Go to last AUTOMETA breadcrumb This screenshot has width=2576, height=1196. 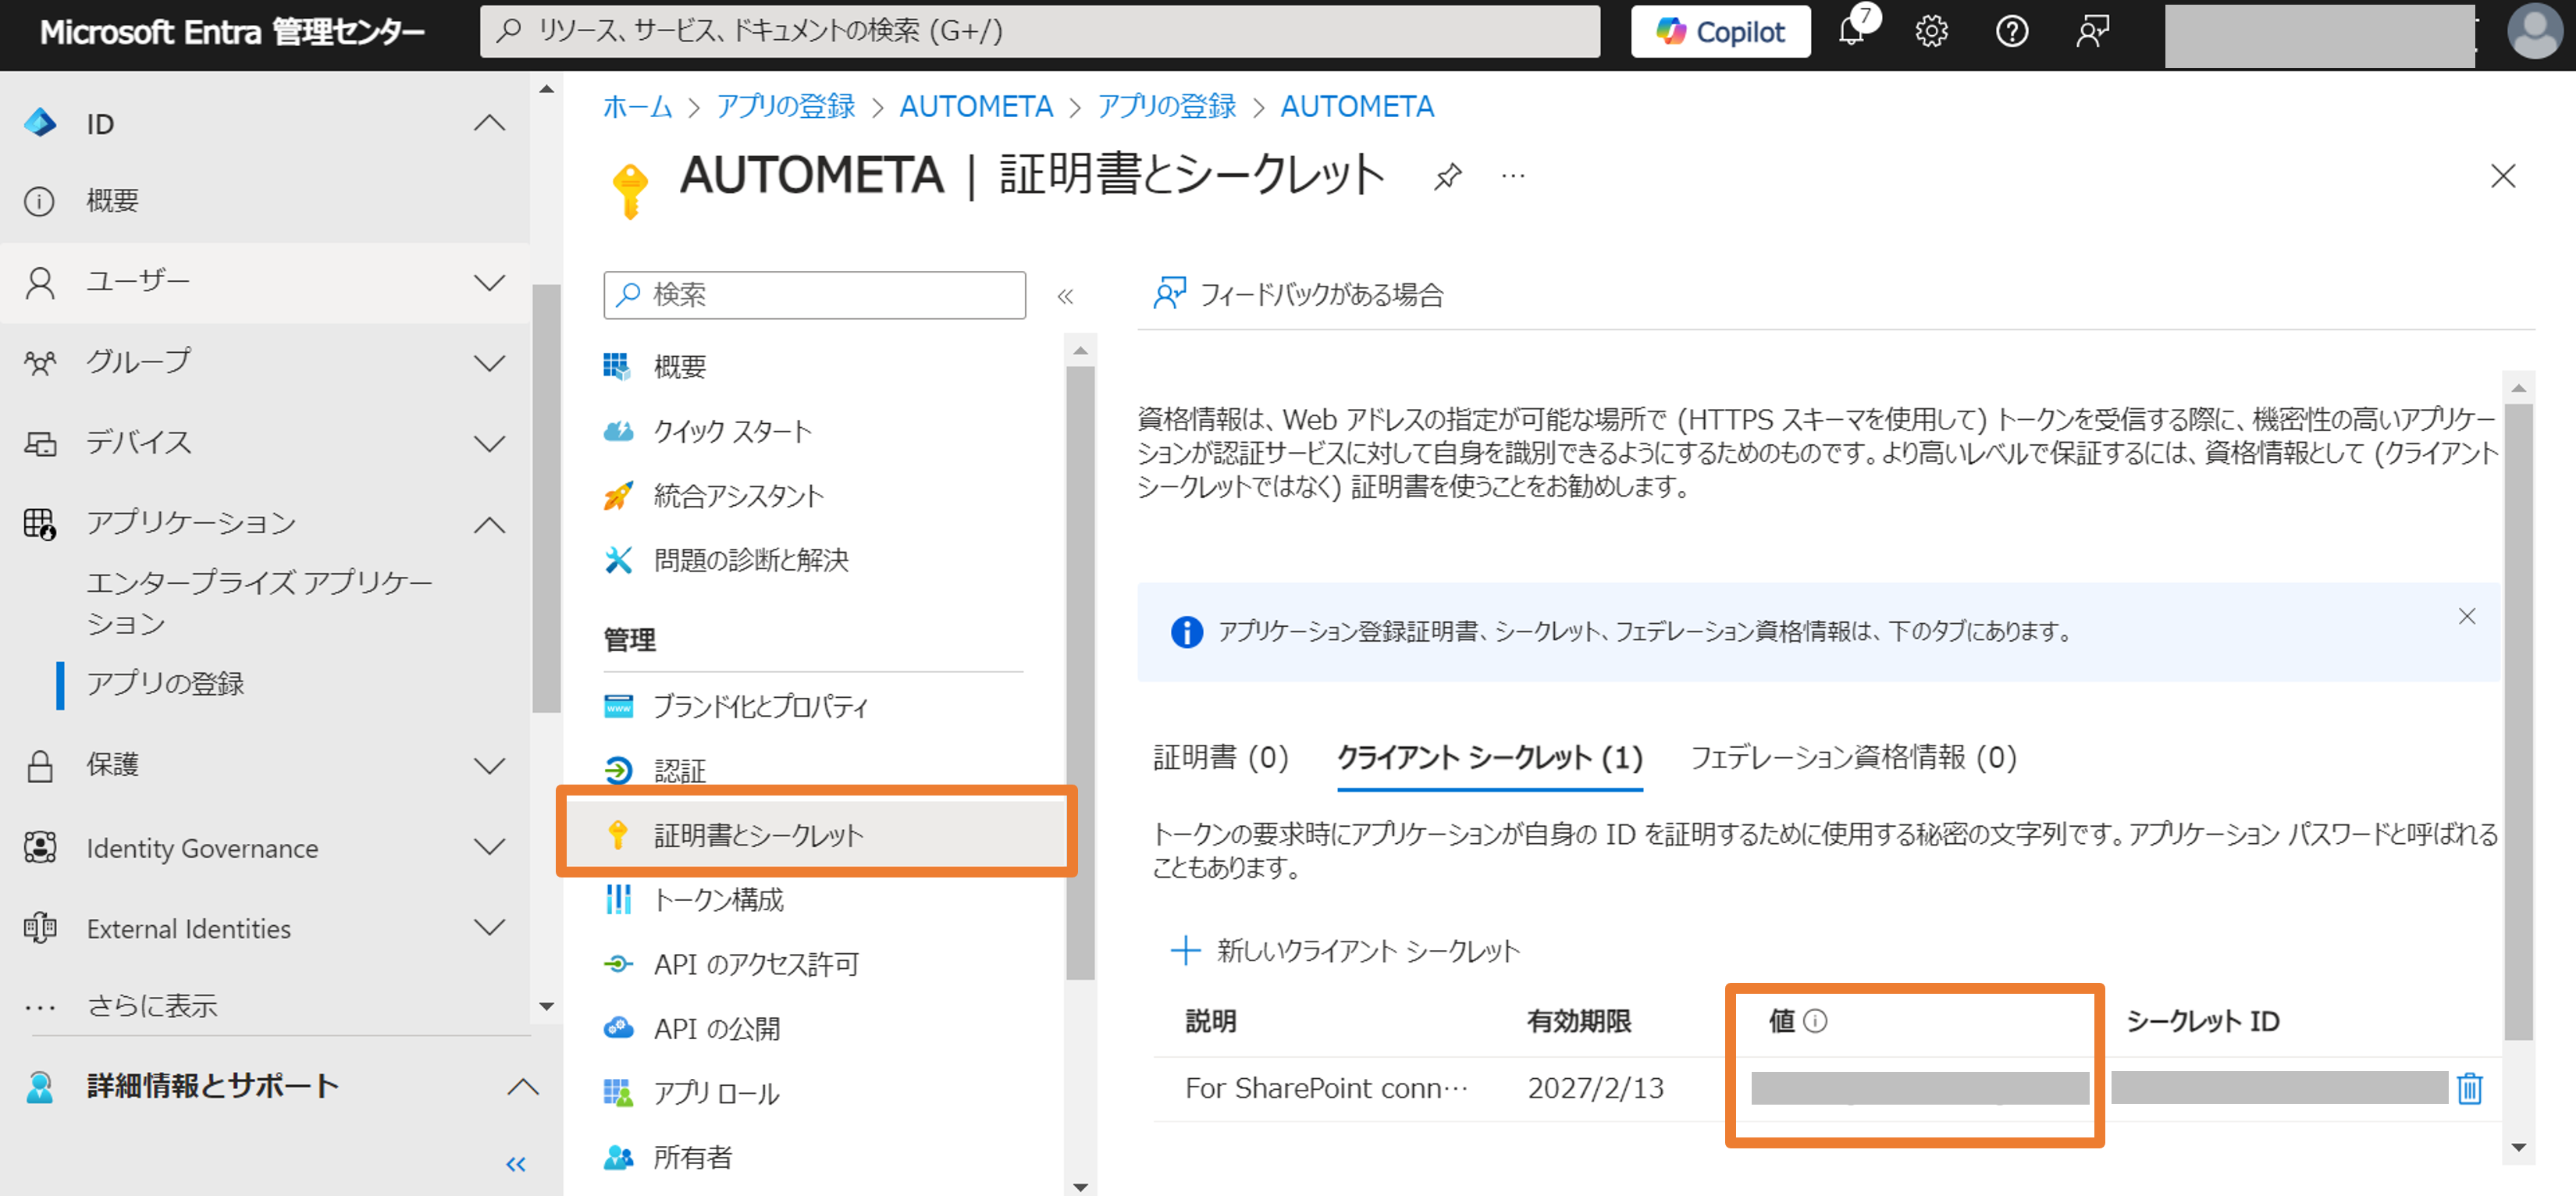(x=1357, y=107)
